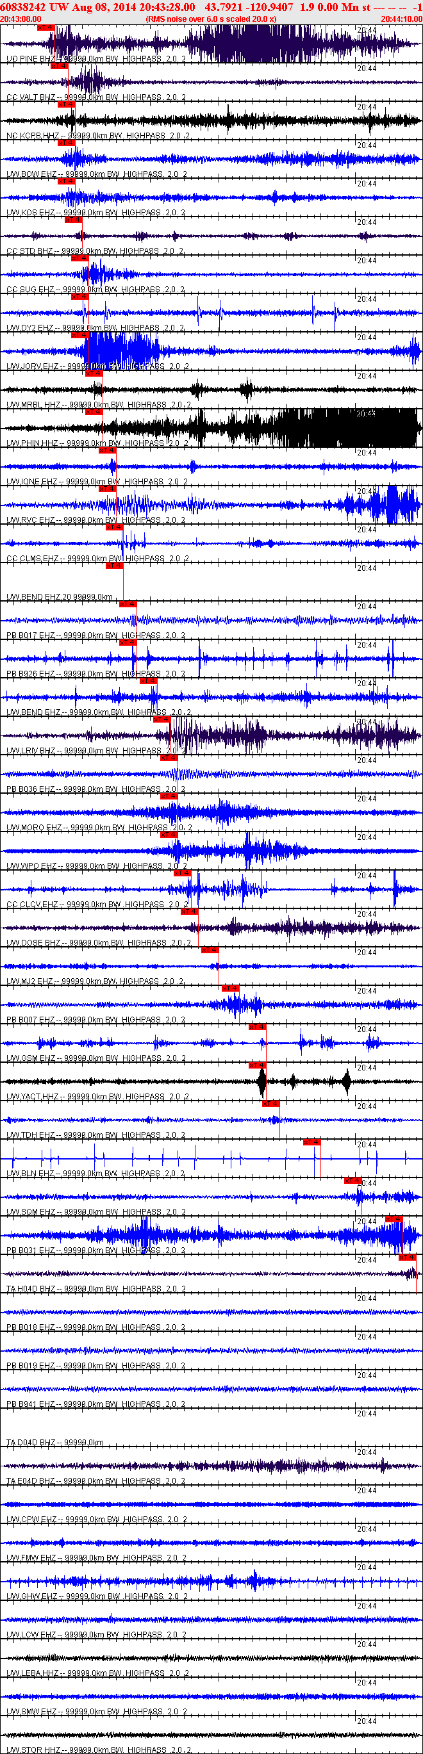The image size is (423, 1754).
Task: Click the 'PB B019 EHZ' station label
Action: click(x=31, y=1366)
